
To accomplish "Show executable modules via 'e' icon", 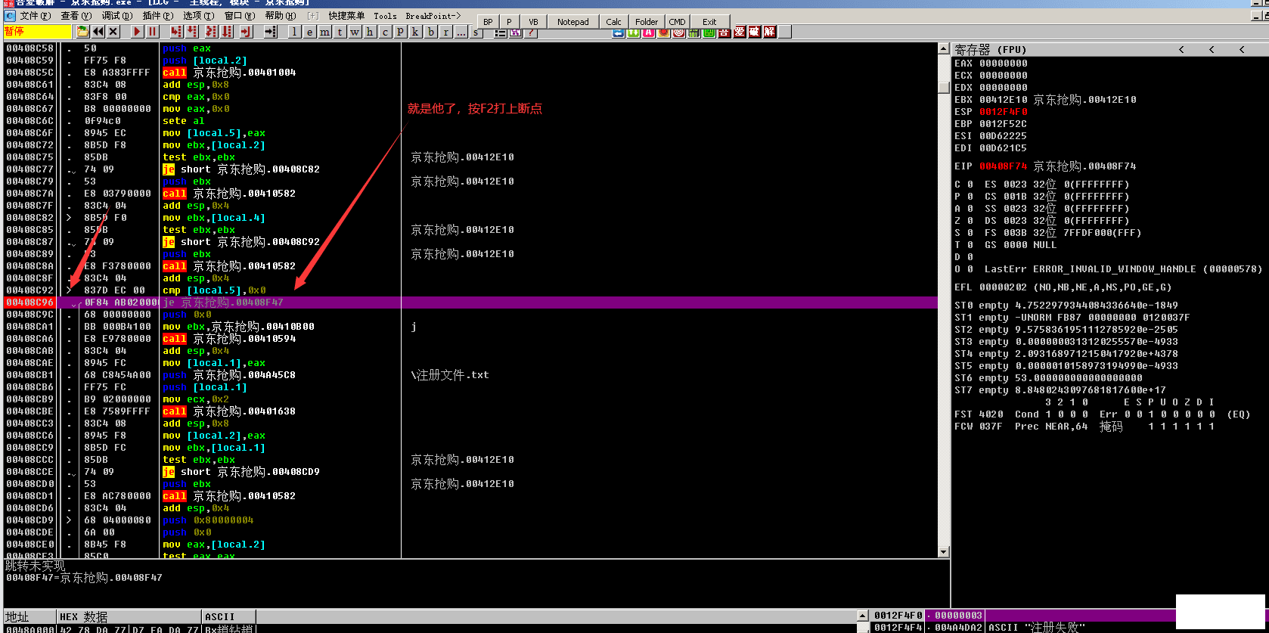I will click(309, 32).
